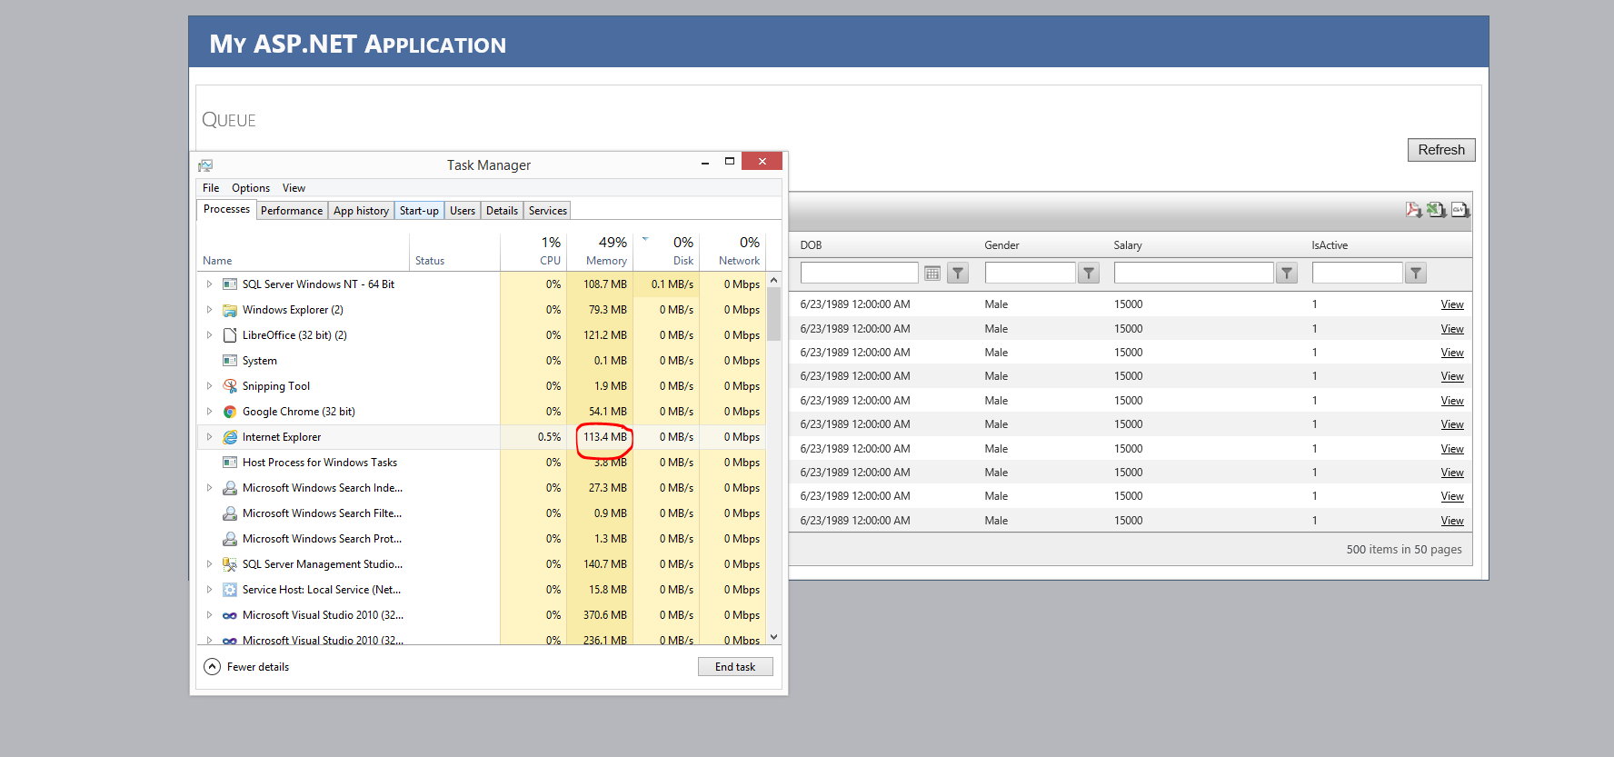Image resolution: width=1614 pixels, height=757 pixels.
Task: Click the '500 items in 50 pages' text
Action: pyautogui.click(x=1404, y=550)
